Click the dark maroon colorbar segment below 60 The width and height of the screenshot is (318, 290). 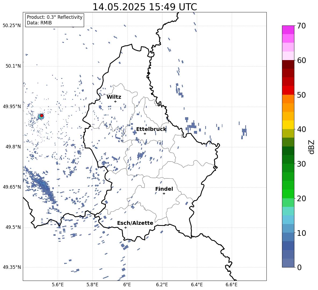point(288,64)
